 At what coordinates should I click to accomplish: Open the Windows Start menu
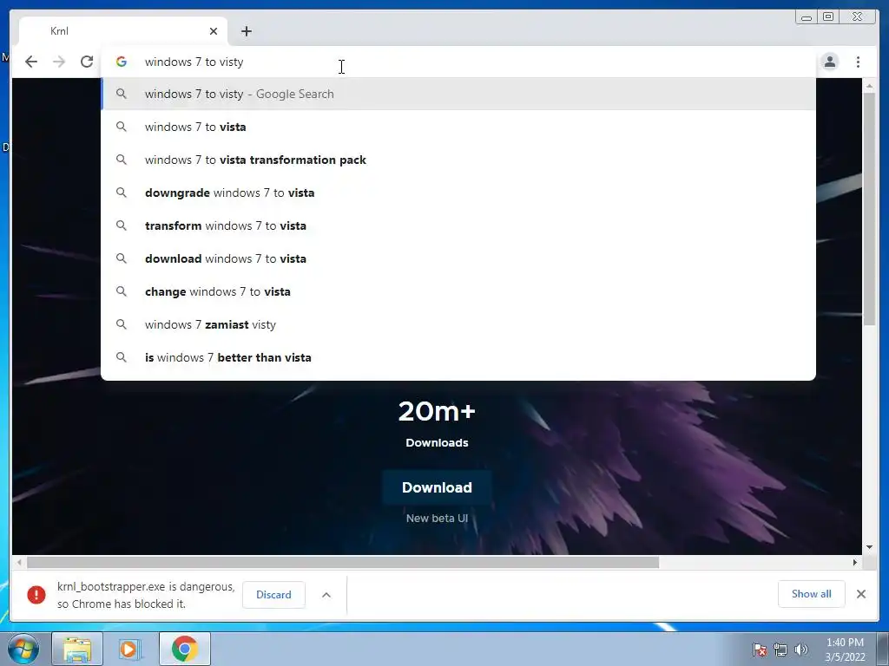click(x=23, y=649)
